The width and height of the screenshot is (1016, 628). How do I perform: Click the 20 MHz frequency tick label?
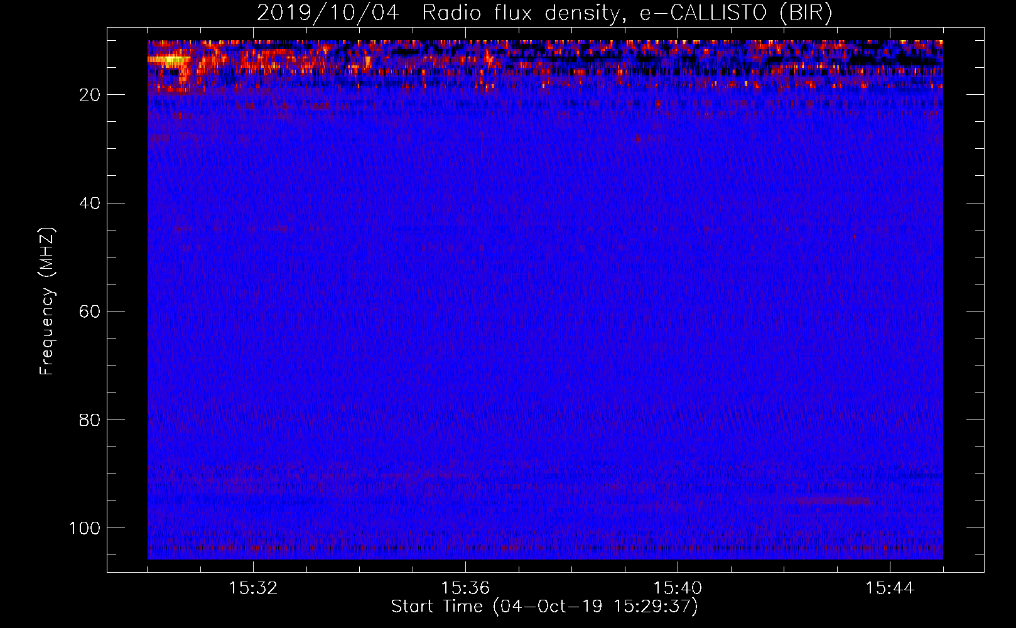pos(90,95)
